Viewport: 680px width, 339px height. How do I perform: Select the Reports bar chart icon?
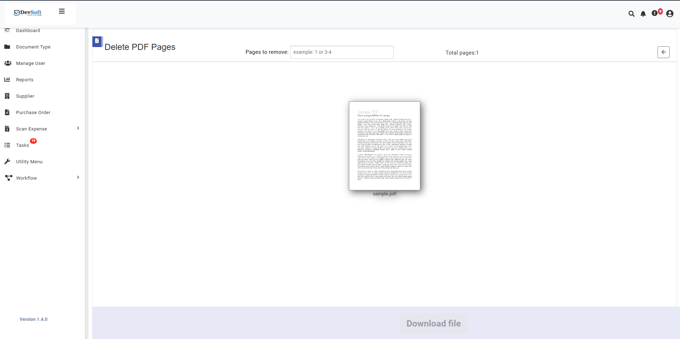pos(7,79)
